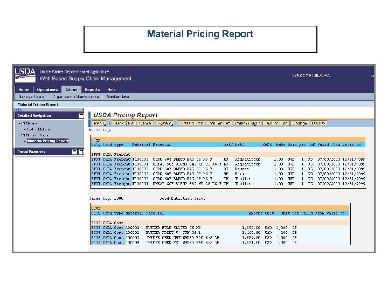Open the Home tab

click(24, 89)
